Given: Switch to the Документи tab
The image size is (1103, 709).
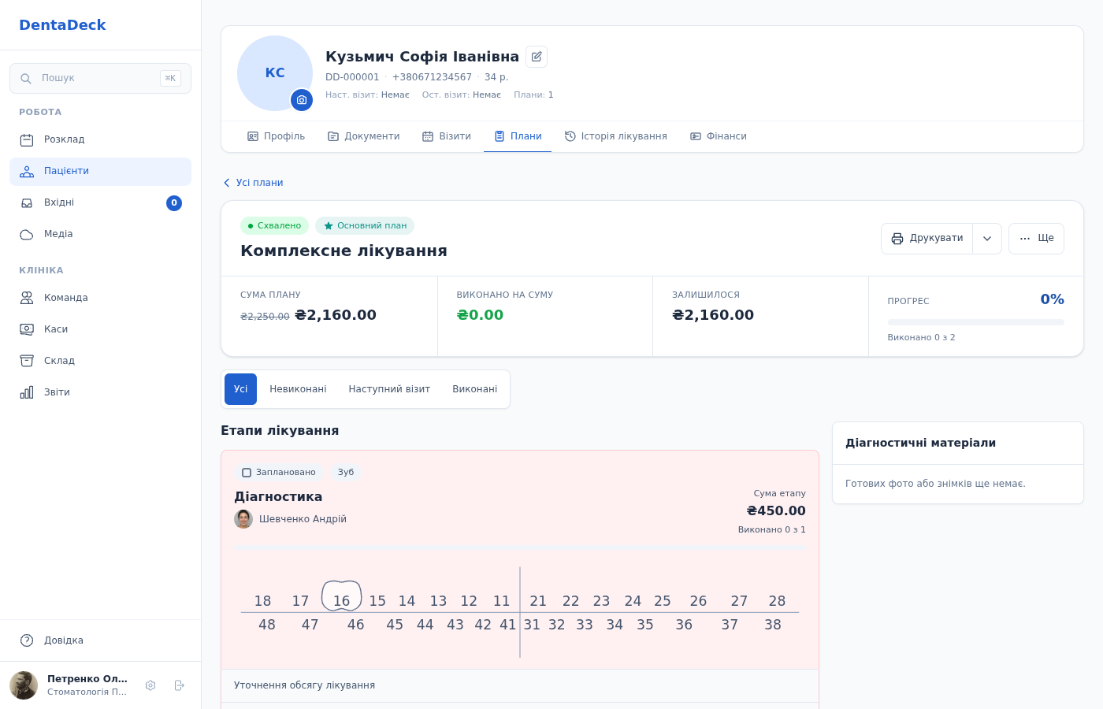Looking at the screenshot, I should pyautogui.click(x=363, y=136).
